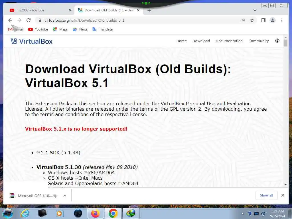Close the Download_Old_Builds_5_1 tab
The width and height of the screenshot is (292, 219).
[138, 10]
